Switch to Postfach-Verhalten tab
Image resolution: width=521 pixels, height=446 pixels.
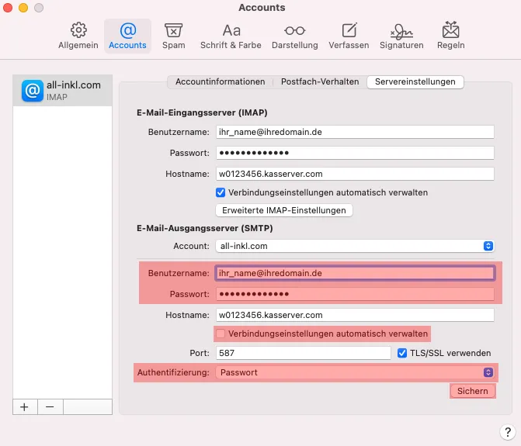click(320, 81)
